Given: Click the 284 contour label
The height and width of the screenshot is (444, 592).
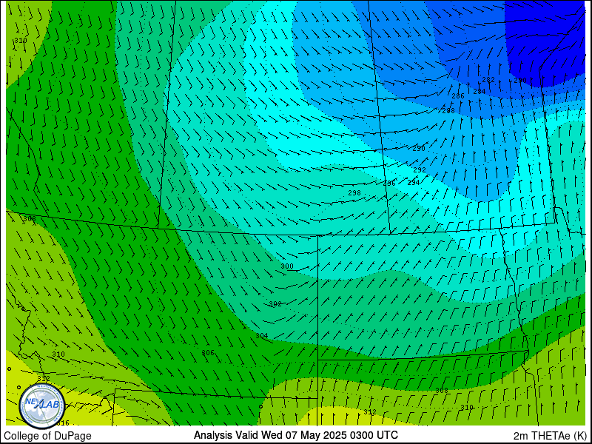Looking at the screenshot, I should pyautogui.click(x=480, y=91).
